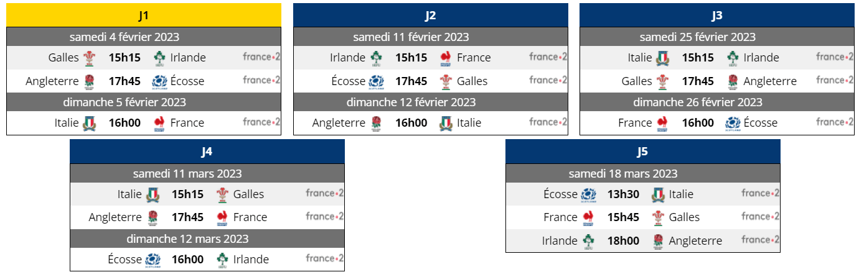Click the France rooster logo in J2 Irlande–France match

click(x=446, y=58)
